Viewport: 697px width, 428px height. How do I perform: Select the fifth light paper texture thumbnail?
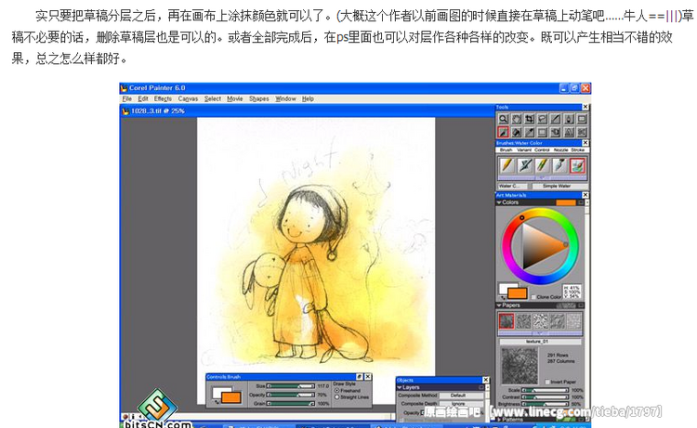coord(574,320)
